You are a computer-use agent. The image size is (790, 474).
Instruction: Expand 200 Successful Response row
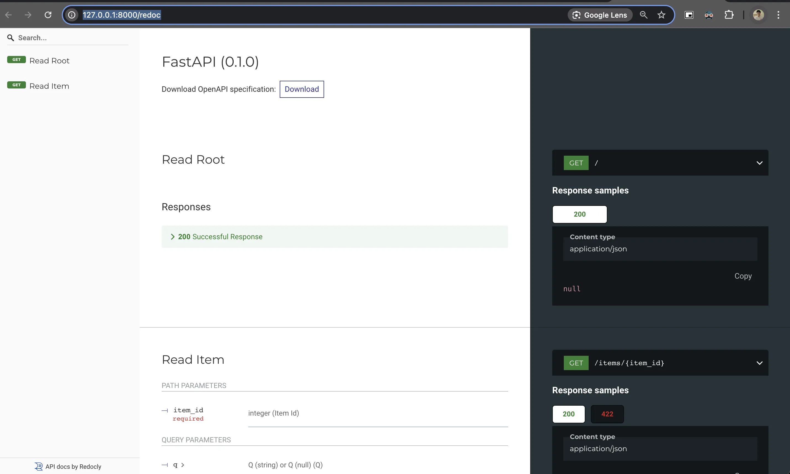tap(335, 237)
